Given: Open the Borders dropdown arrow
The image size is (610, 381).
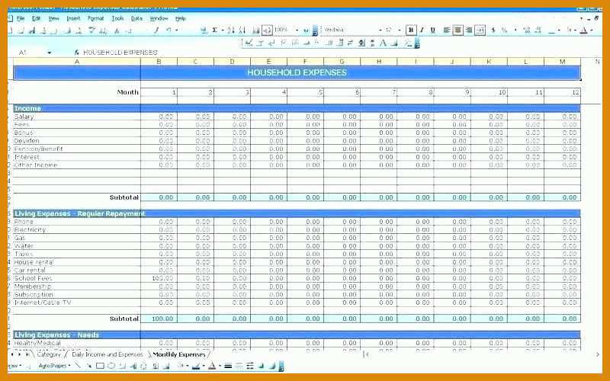Looking at the screenshot, I should pyautogui.click(x=559, y=30).
